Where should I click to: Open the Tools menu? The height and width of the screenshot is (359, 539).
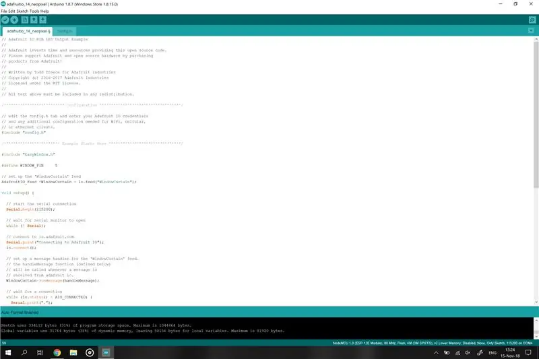(34, 11)
